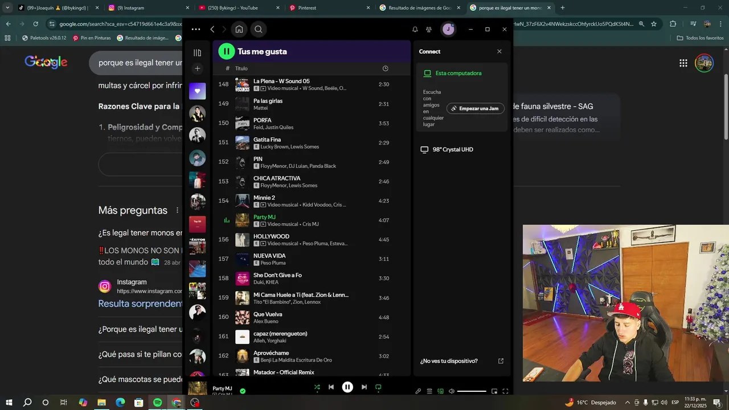Image resolution: width=729 pixels, height=410 pixels.
Task: Open Spotify miniplayer icon
Action: click(494, 391)
